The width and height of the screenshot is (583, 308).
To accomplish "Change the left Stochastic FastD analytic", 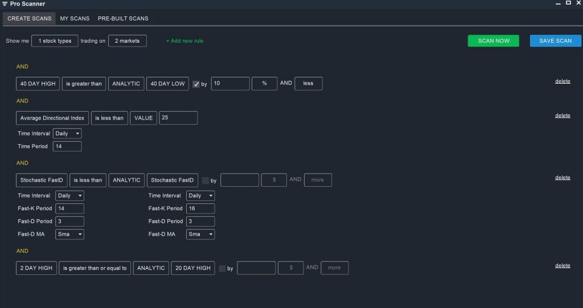I will pyautogui.click(x=42, y=180).
